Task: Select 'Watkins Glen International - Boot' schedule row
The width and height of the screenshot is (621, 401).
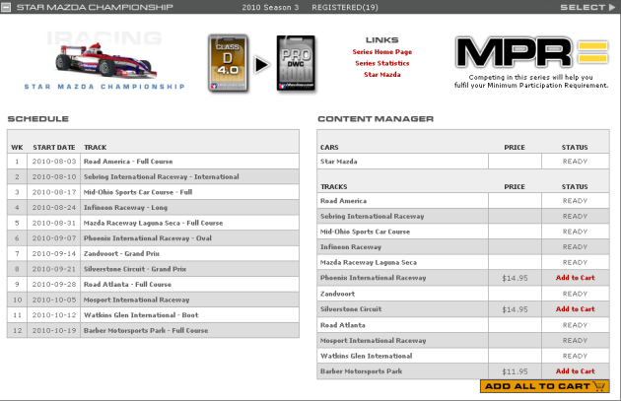Action: pos(153,315)
